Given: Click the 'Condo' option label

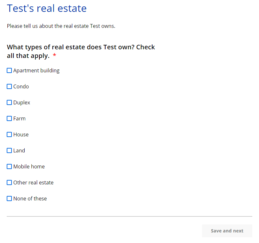Looking at the screenshot, I should coord(21,86).
